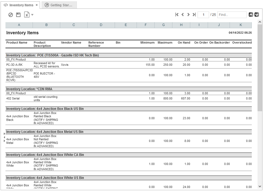
Task: Click the Minimum column heading
Action: 148,42
